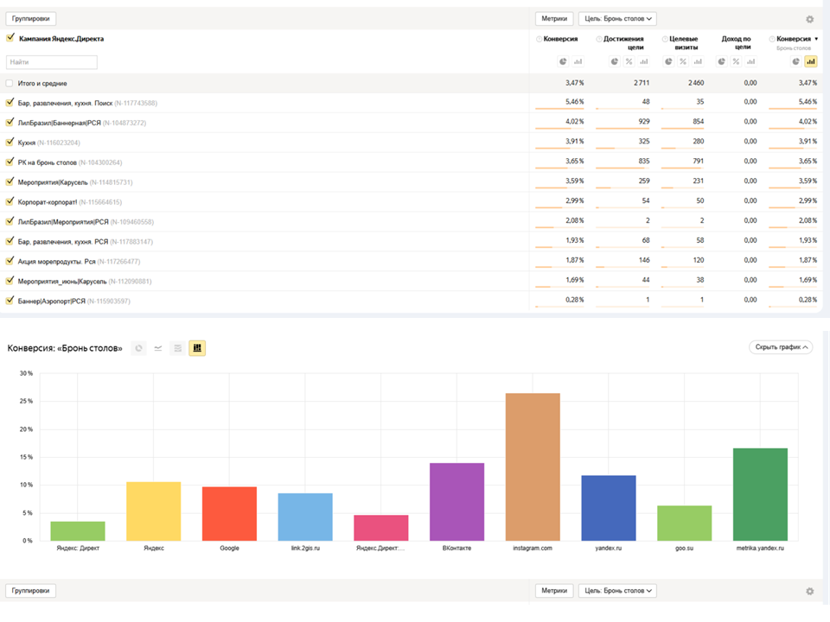The width and height of the screenshot is (830, 622).
Task: Click pie chart icon under Доход по цели
Action: (722, 61)
